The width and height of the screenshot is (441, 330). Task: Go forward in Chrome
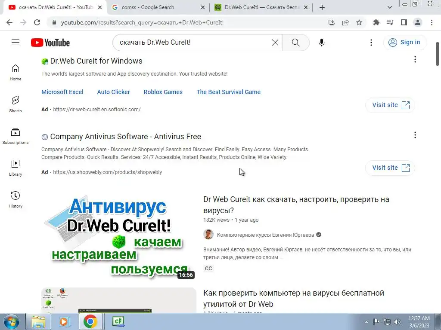(x=23, y=22)
